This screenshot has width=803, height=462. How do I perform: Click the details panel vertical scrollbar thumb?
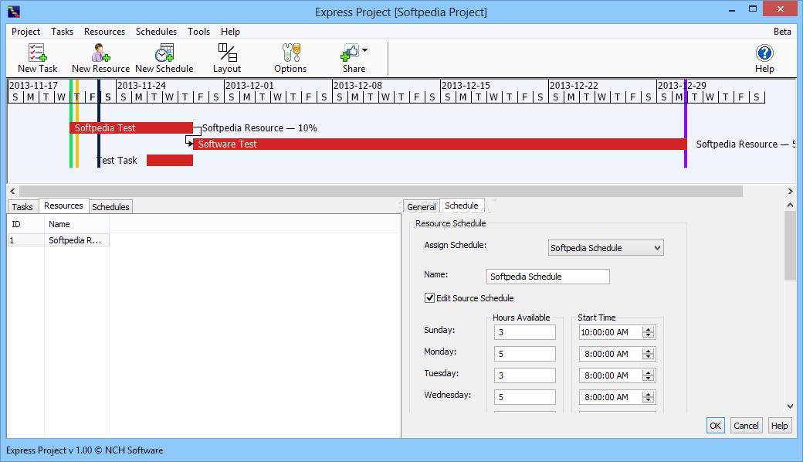(x=790, y=246)
